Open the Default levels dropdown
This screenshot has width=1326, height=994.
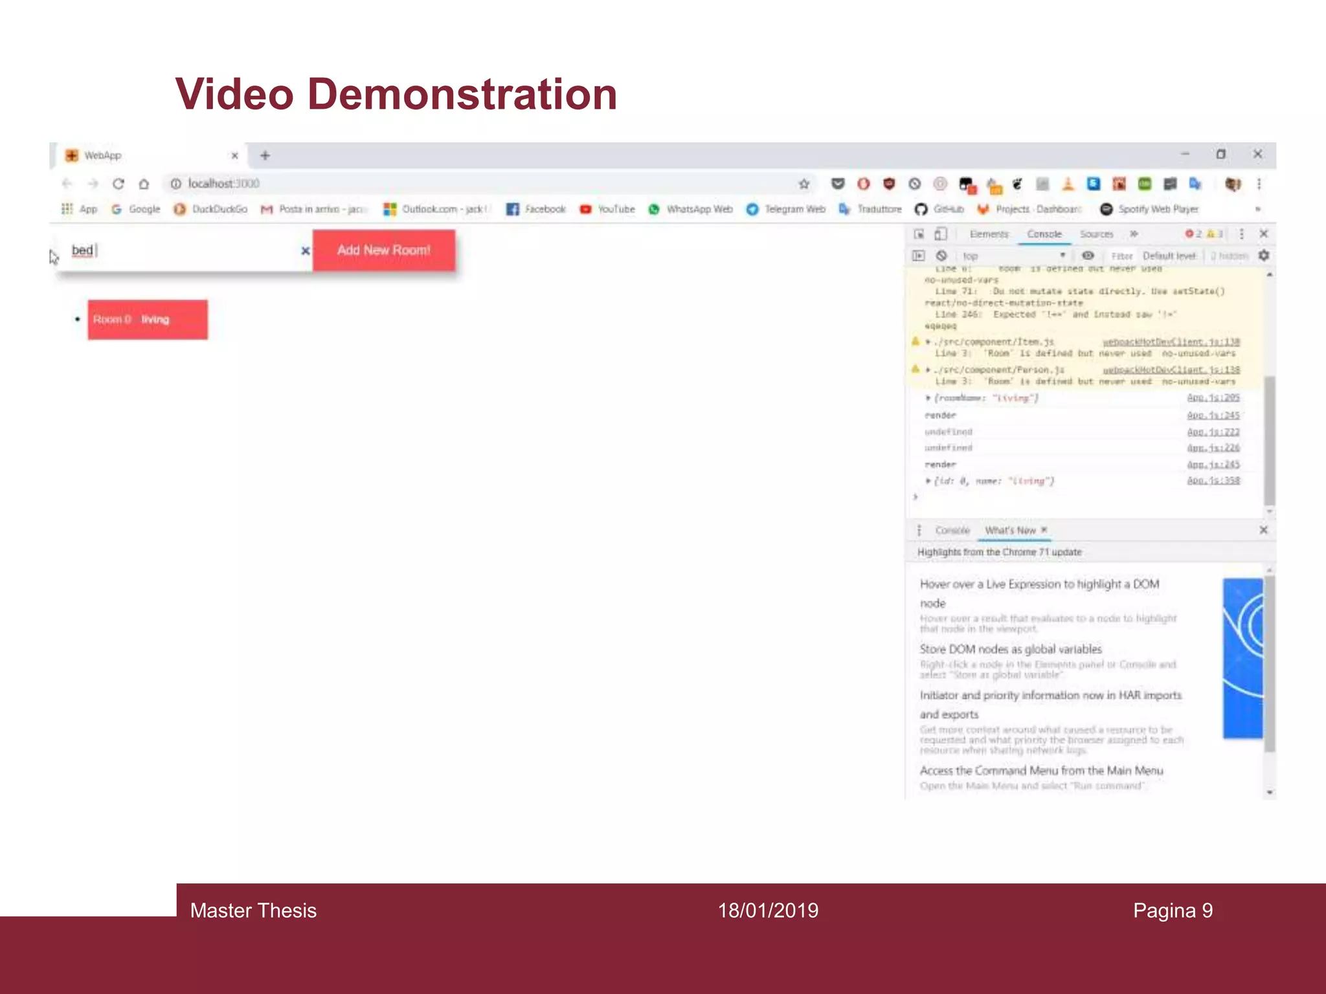tap(1170, 256)
